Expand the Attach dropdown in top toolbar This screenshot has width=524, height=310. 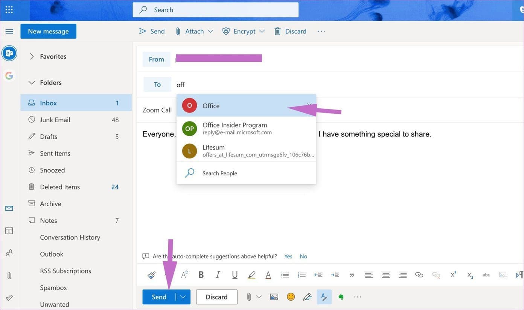point(210,31)
